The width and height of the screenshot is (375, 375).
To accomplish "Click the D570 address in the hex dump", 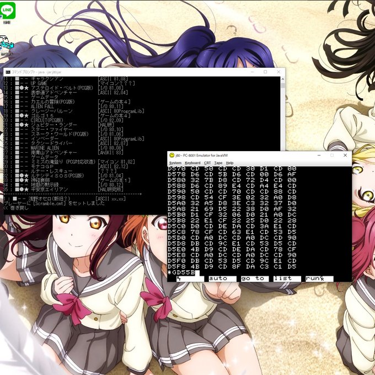I will click(176, 169).
